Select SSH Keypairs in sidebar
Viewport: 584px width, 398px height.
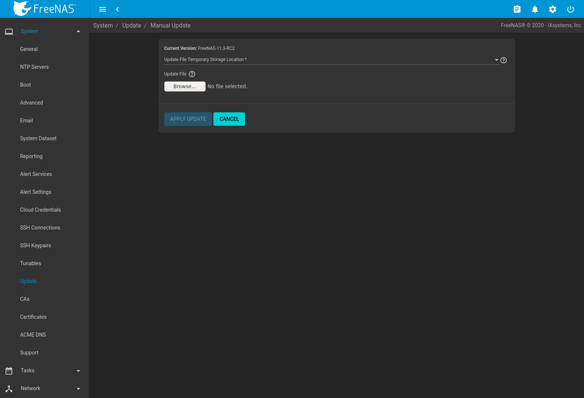coord(36,245)
